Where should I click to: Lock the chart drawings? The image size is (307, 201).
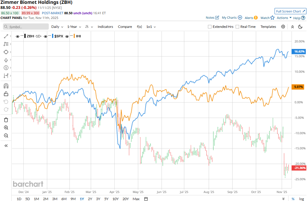coord(6,94)
